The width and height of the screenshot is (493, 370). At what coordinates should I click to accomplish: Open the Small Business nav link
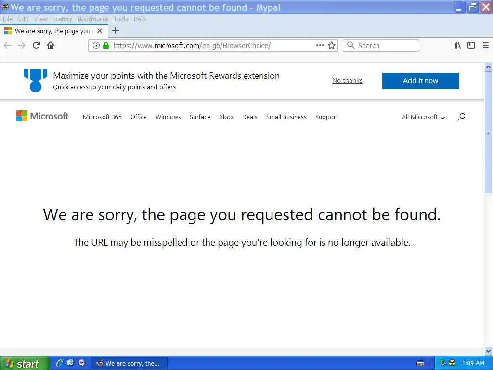pyautogui.click(x=286, y=117)
